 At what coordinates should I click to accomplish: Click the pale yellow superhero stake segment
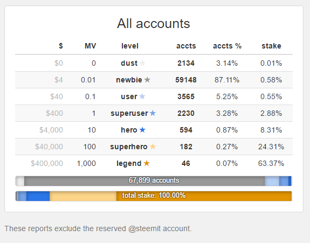click(x=83, y=196)
